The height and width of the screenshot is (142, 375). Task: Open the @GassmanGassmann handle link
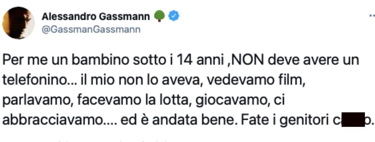coord(91,29)
